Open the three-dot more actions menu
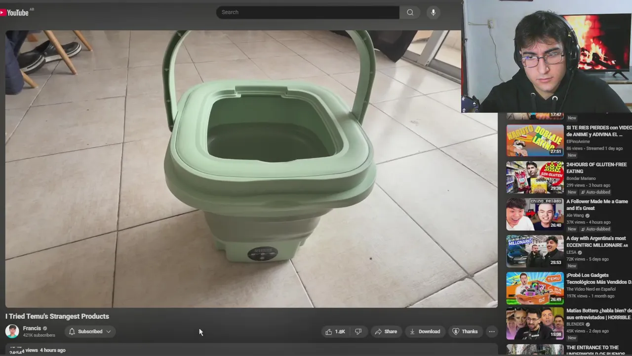Image resolution: width=632 pixels, height=356 pixels. (491, 332)
